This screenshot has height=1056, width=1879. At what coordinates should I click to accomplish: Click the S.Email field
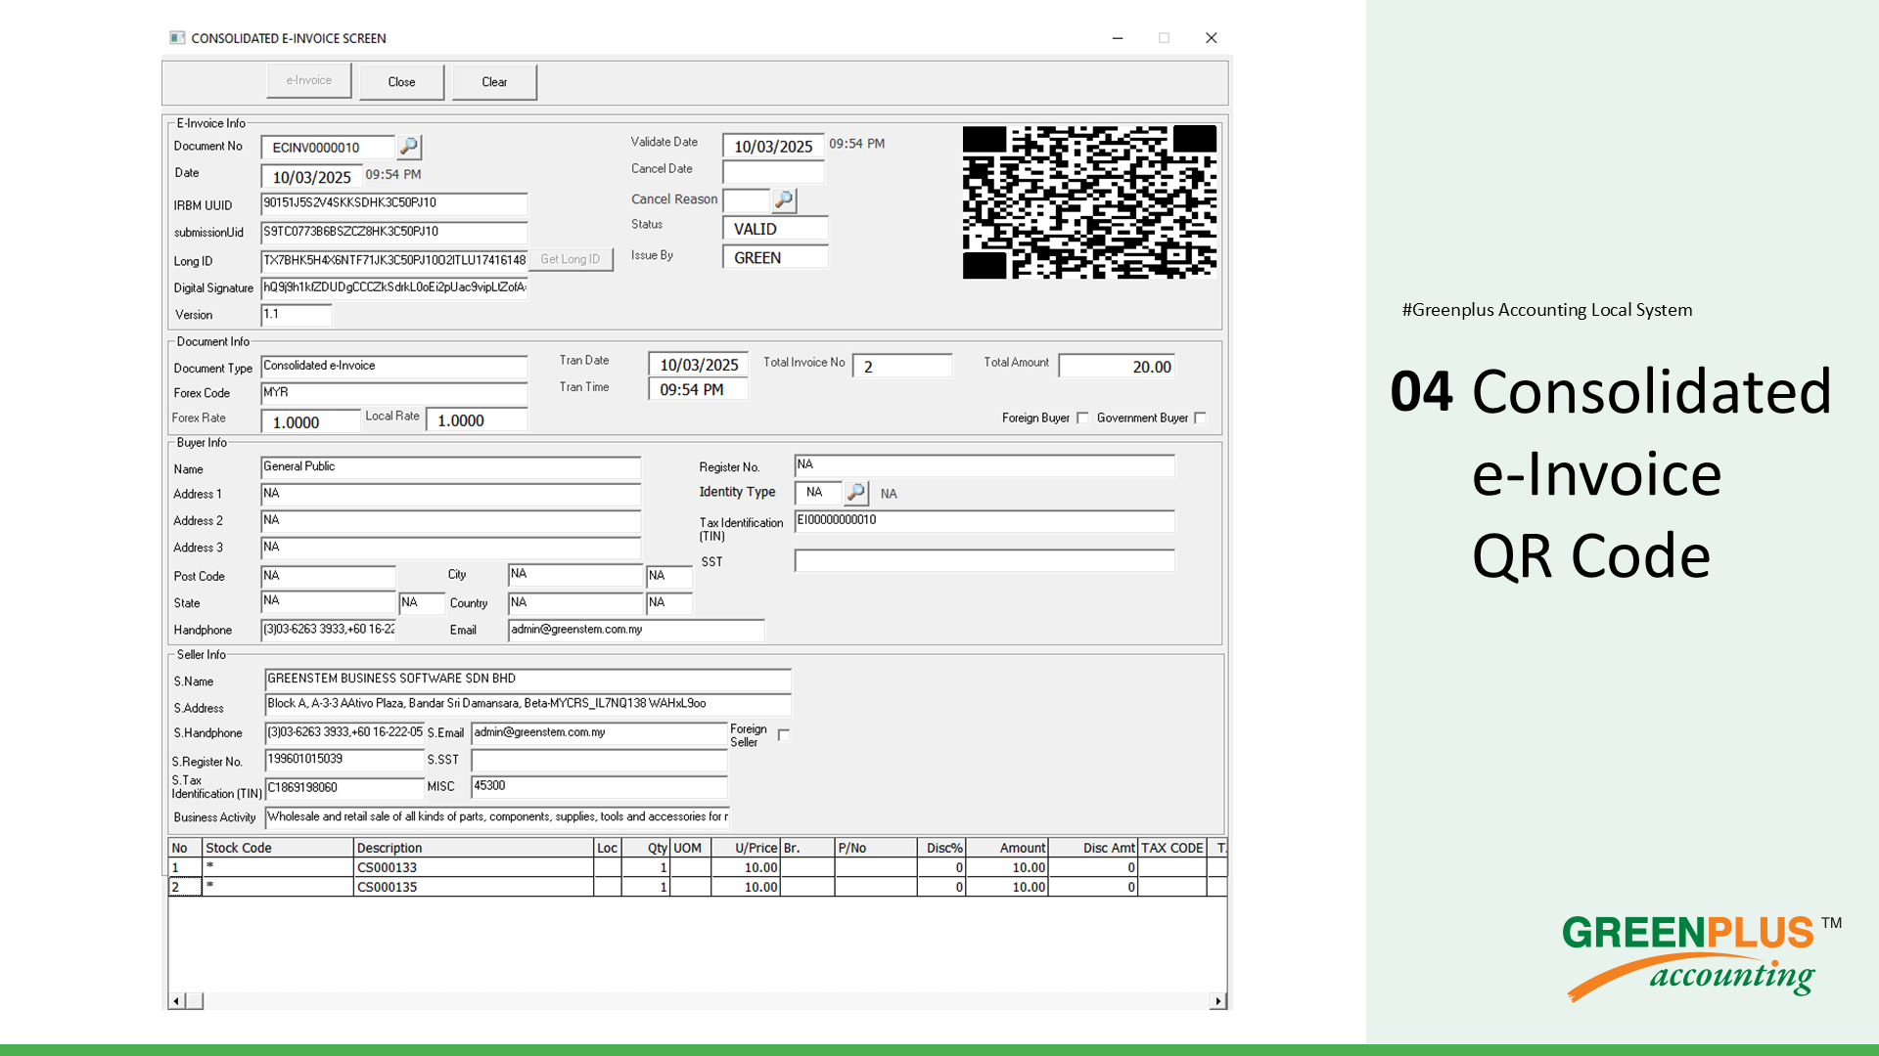(x=599, y=733)
